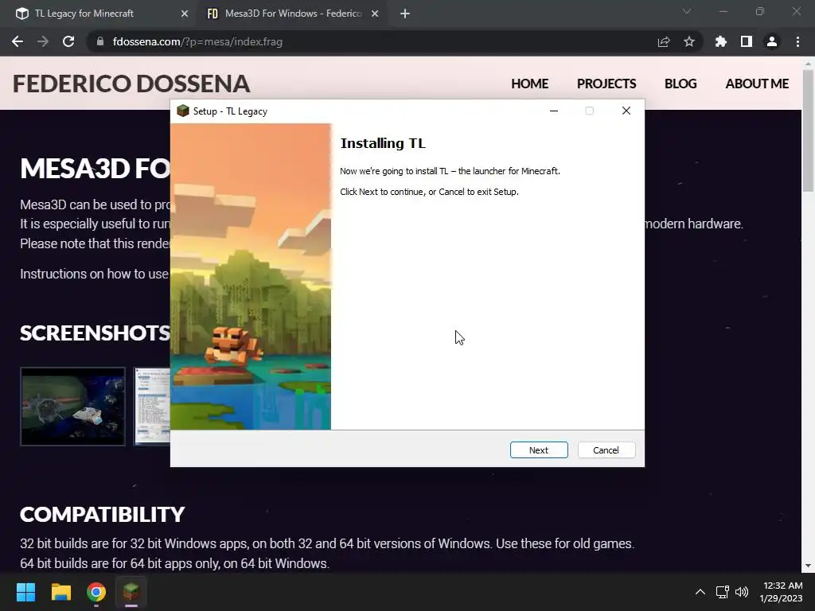This screenshot has width=815, height=611.
Task: Click the 'SCREENSHOTS' section heading
Action: point(96,333)
